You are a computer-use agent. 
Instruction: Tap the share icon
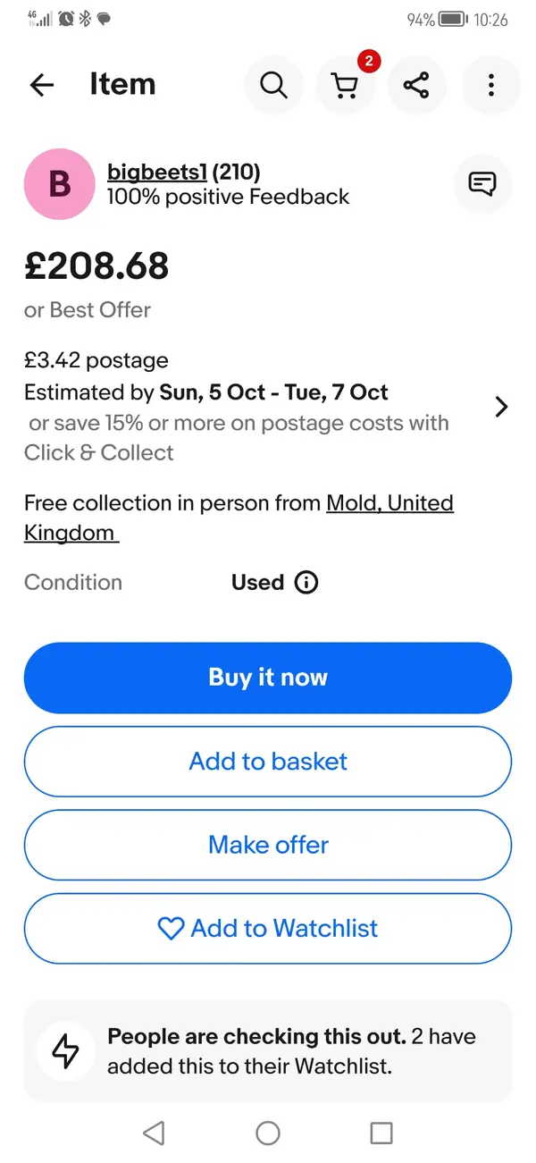[x=416, y=85]
